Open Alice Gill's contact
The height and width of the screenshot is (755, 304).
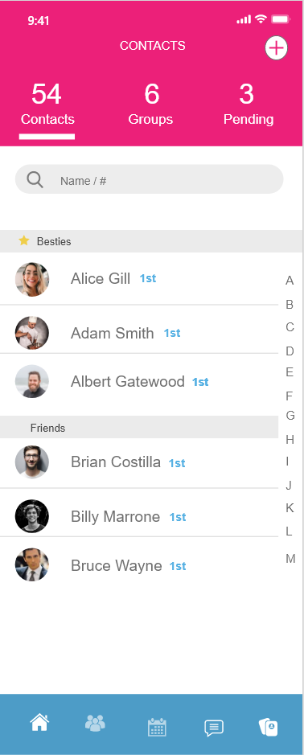[x=139, y=279]
